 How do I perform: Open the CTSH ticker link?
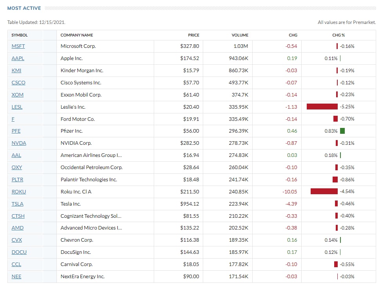pos(18,216)
